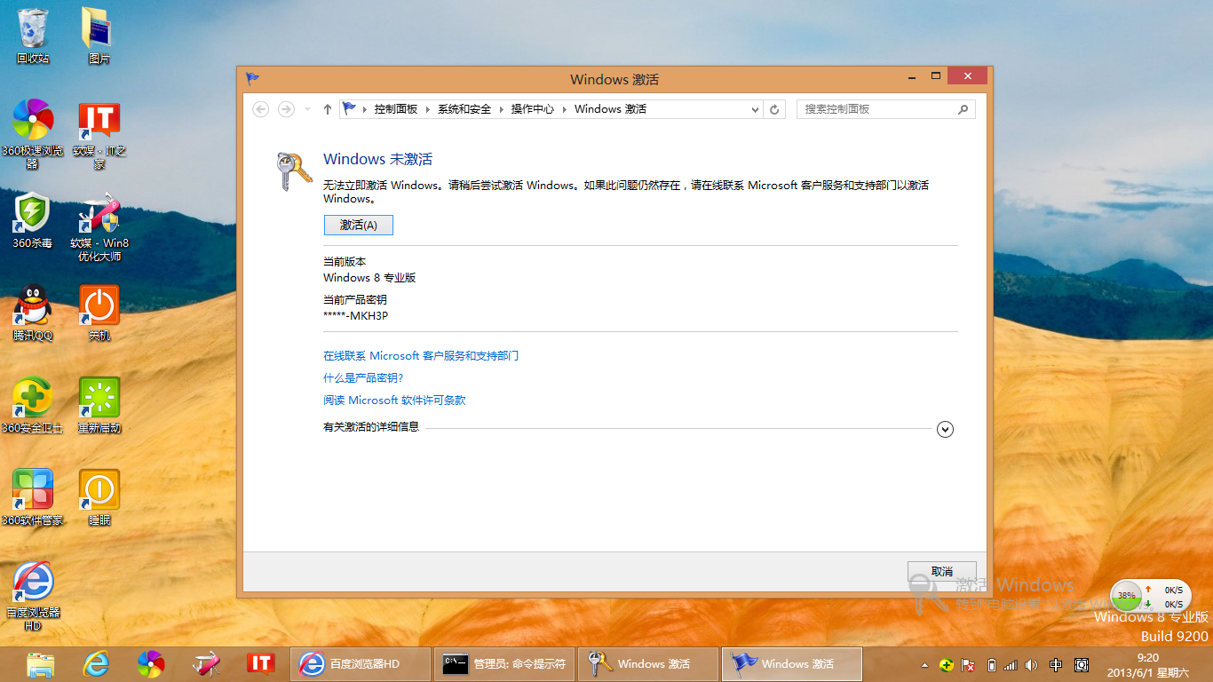Click the battery tray icon

point(991,664)
